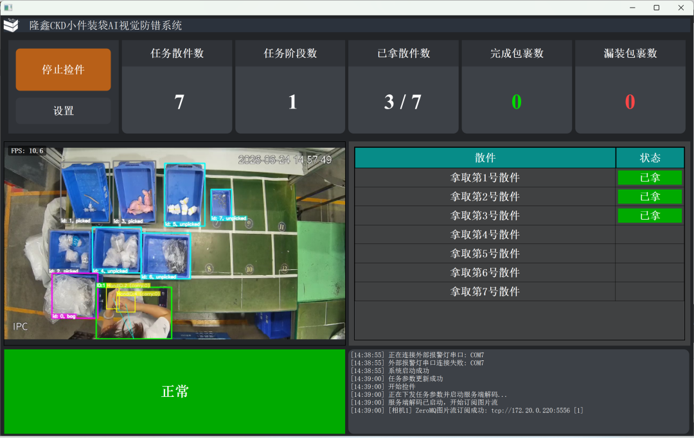Image resolution: width=694 pixels, height=438 pixels.
Task: Click the camera video feed
Action: pyautogui.click(x=175, y=243)
